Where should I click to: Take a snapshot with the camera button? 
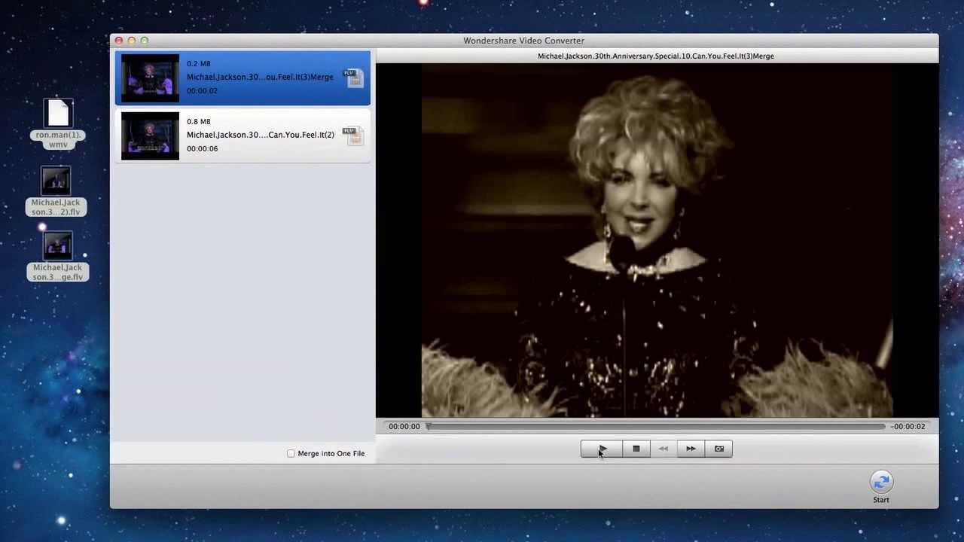tap(718, 449)
